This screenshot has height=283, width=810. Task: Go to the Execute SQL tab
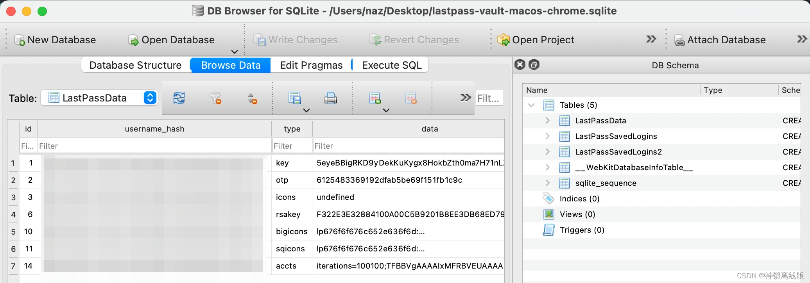coord(392,65)
